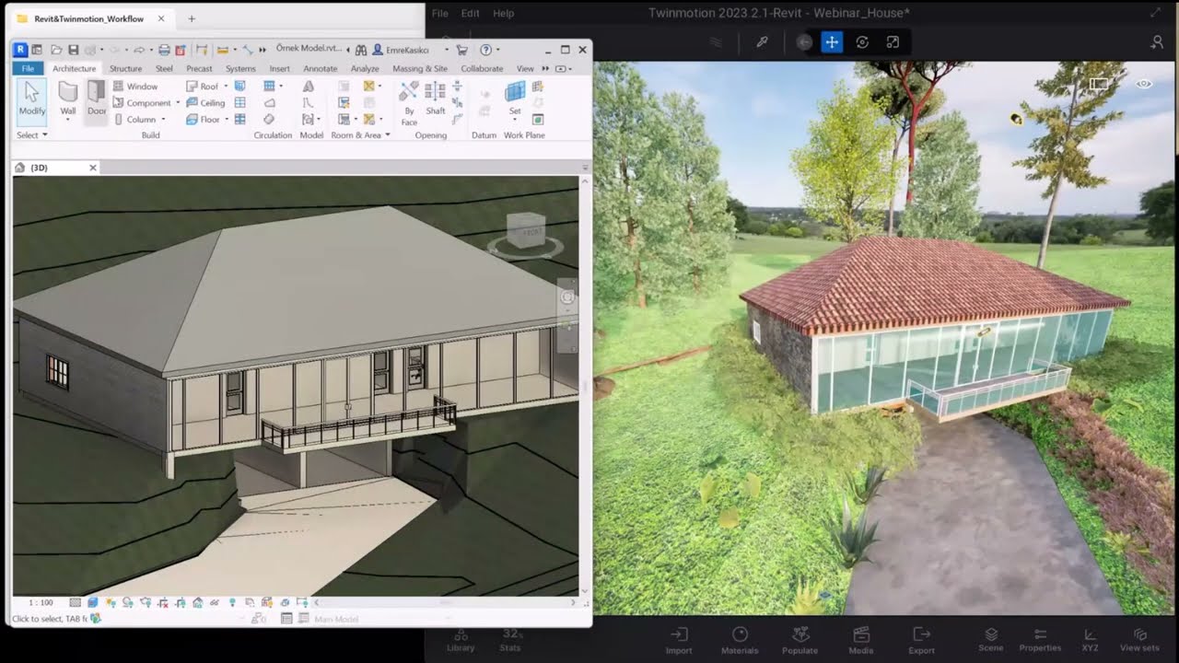Screen dimensions: 1179x663
Task: Select the Ceiling tool
Action: 205,102
